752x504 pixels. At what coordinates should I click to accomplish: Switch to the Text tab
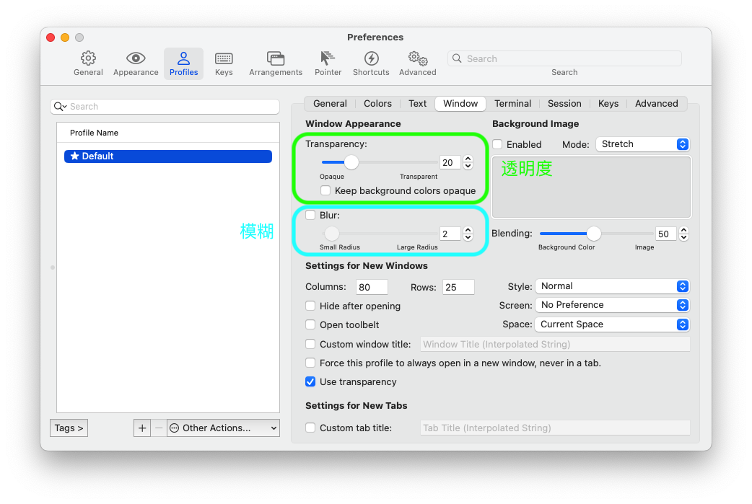tap(417, 104)
